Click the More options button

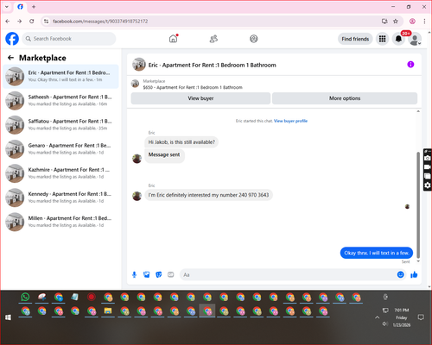[345, 98]
